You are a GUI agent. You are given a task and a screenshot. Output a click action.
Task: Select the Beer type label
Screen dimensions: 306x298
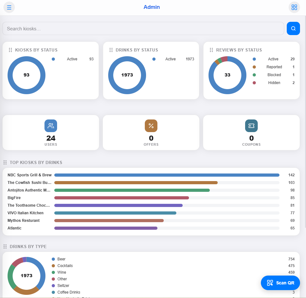click(61, 259)
